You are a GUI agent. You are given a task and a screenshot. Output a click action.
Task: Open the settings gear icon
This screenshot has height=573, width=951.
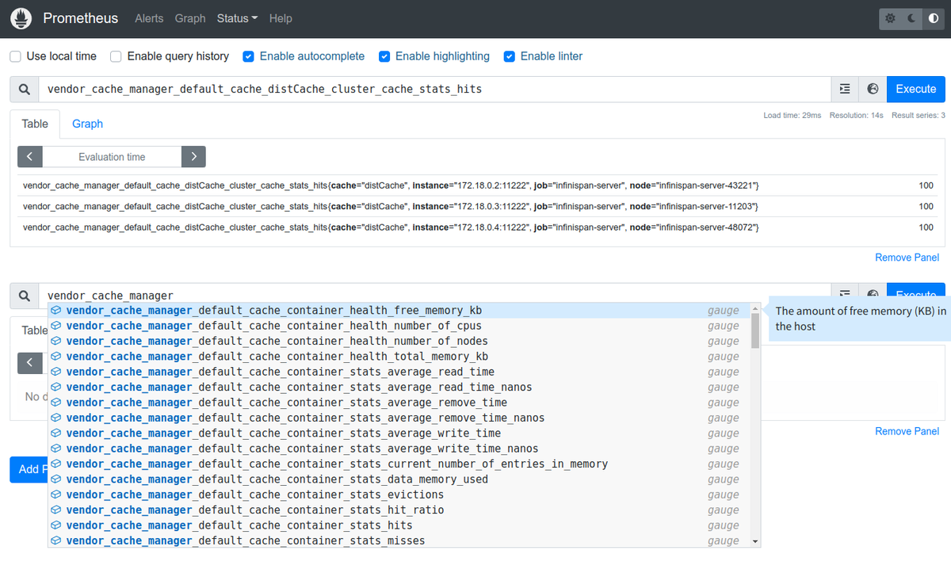(x=889, y=17)
